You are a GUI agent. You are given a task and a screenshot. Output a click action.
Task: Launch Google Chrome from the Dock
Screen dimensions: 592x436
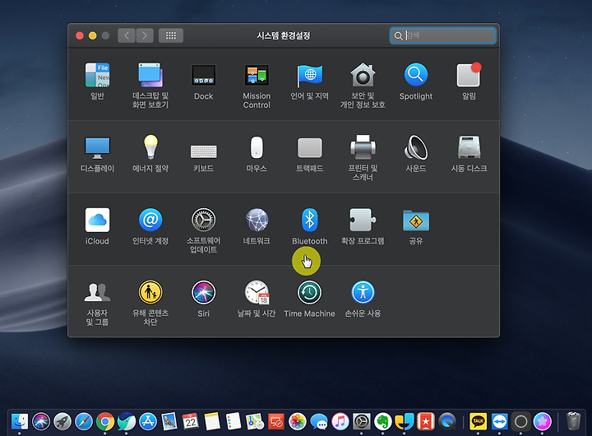point(105,421)
